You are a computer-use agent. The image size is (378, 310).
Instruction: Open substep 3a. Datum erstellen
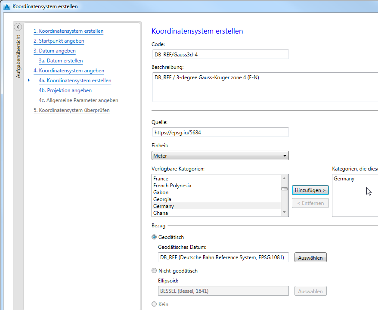coord(61,61)
